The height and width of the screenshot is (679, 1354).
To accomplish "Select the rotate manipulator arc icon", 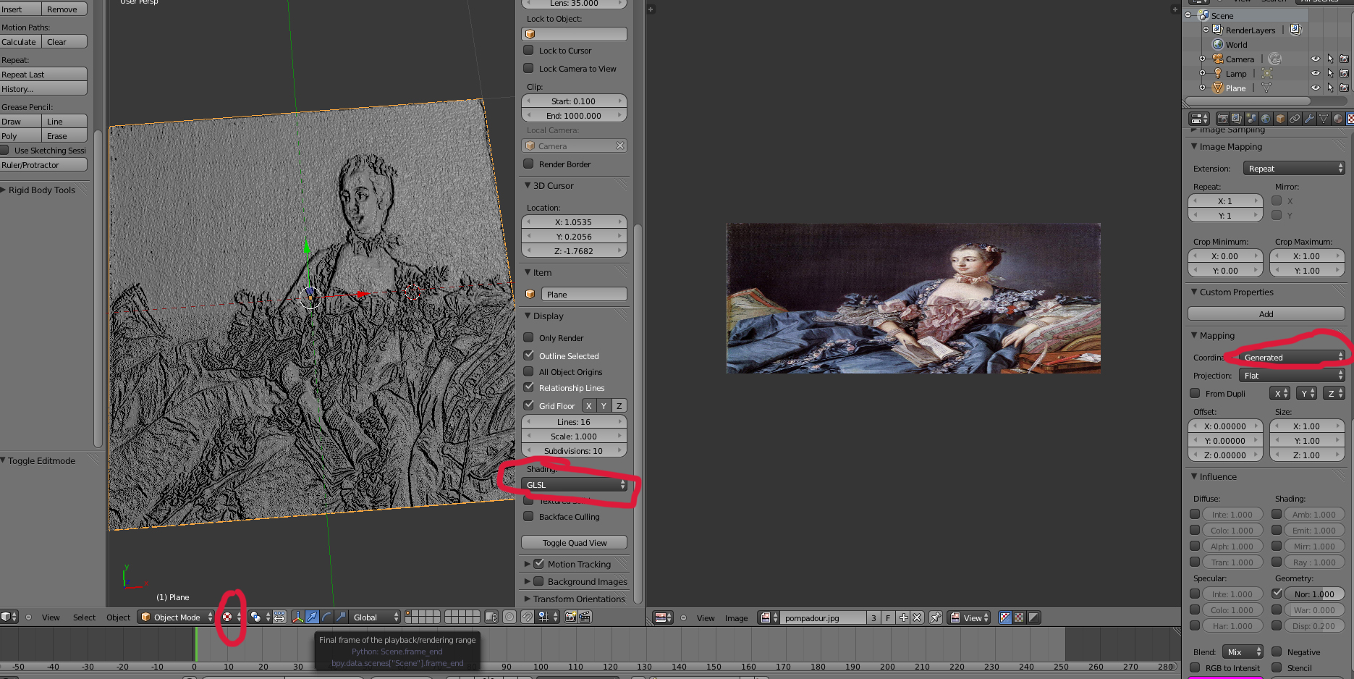I will (x=326, y=617).
